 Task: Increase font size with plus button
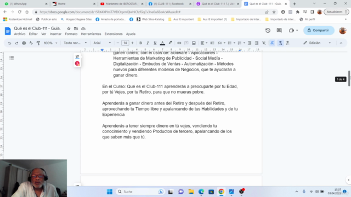pyautogui.click(x=132, y=43)
